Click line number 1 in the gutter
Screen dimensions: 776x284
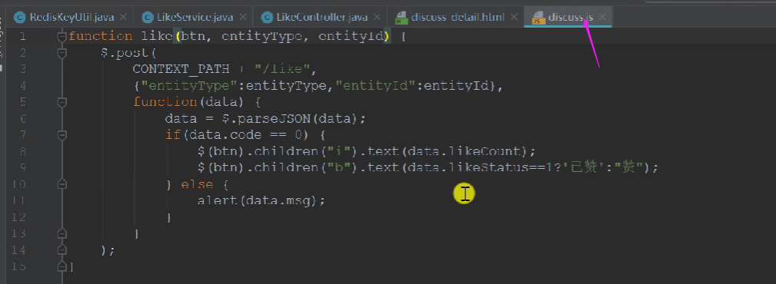click(23, 37)
